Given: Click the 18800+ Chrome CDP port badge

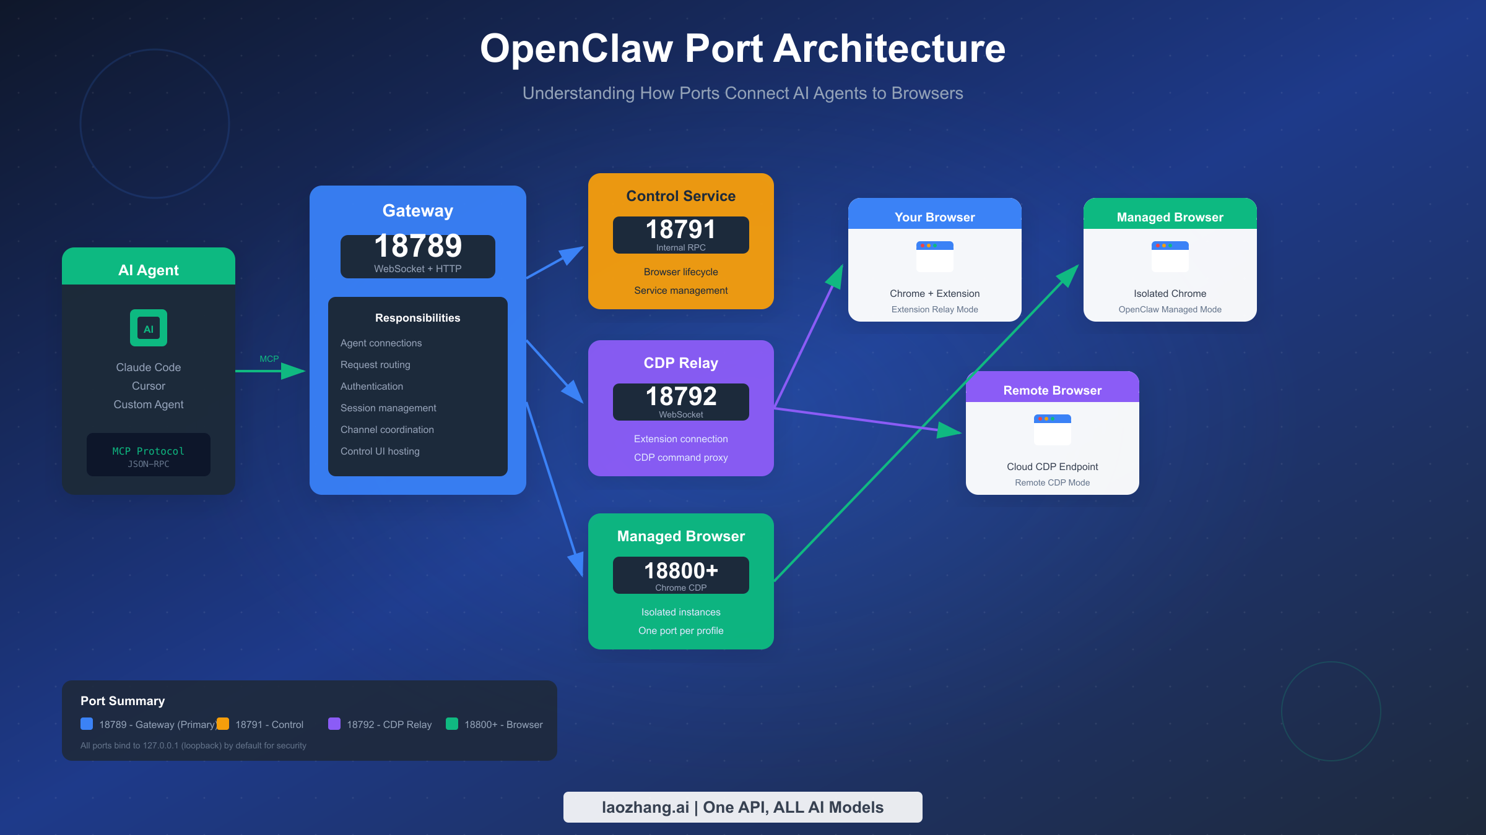Looking at the screenshot, I should [x=680, y=575].
